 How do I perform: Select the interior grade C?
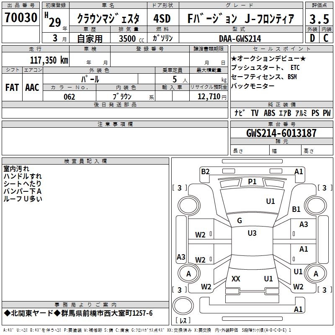point(326,38)
